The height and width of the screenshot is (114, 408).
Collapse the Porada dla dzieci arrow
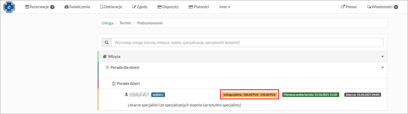pos(382,68)
